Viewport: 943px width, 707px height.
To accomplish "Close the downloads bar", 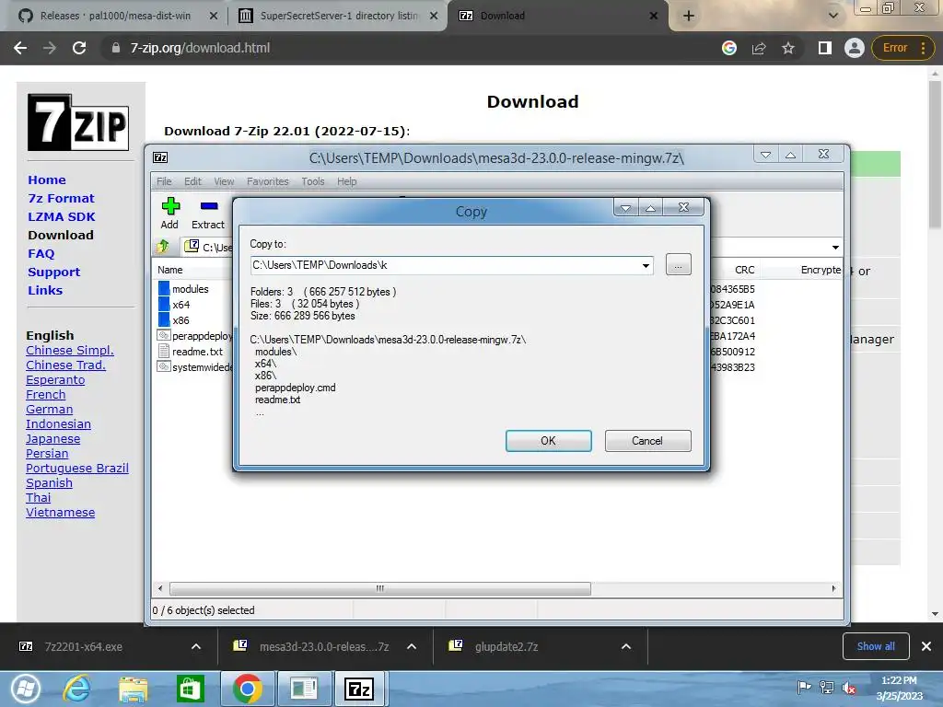I will pyautogui.click(x=926, y=646).
